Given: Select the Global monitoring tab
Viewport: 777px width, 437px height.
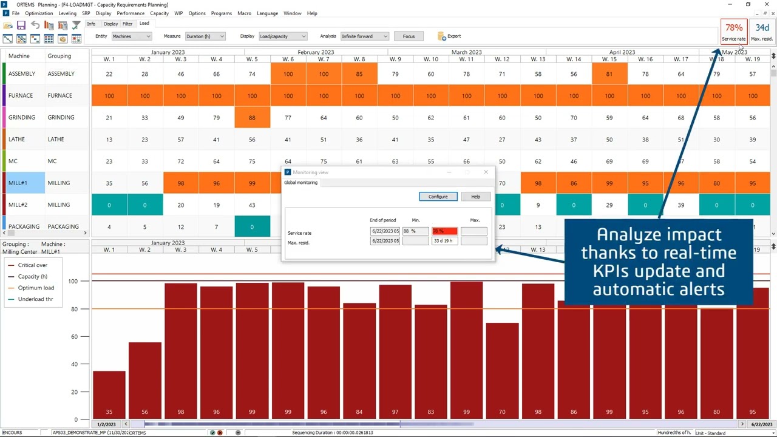Looking at the screenshot, I should click(x=302, y=183).
